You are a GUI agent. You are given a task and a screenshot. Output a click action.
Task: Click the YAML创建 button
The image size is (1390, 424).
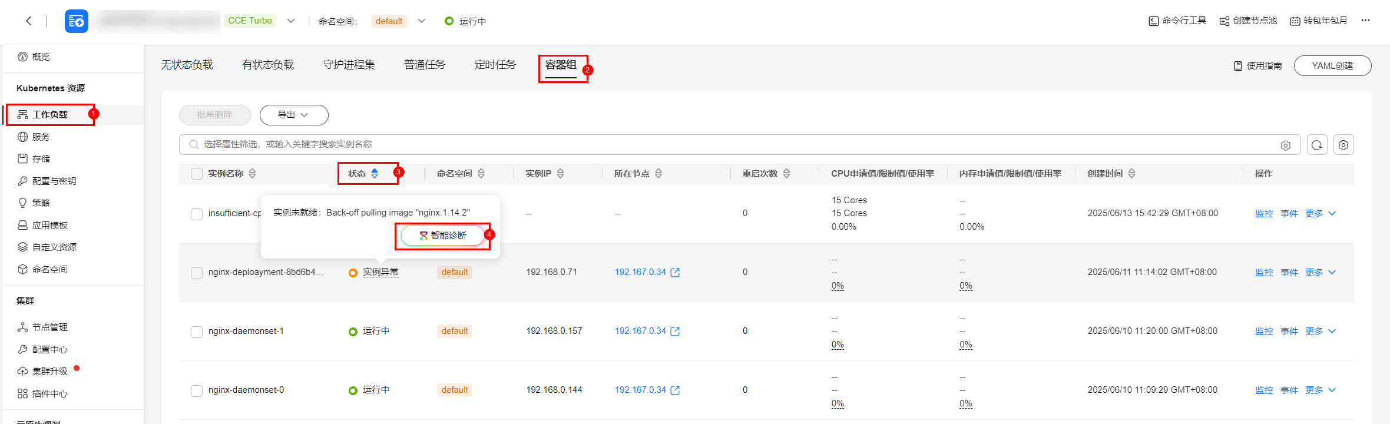coord(1332,65)
